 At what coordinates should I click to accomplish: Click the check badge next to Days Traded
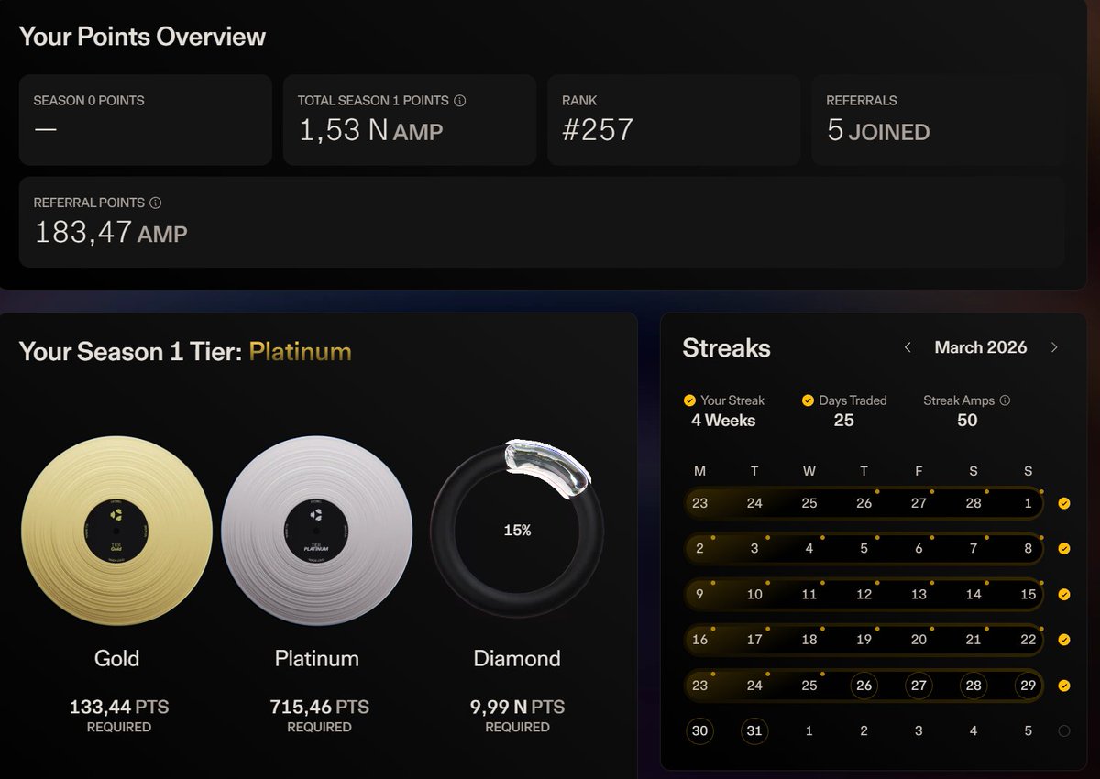click(808, 400)
